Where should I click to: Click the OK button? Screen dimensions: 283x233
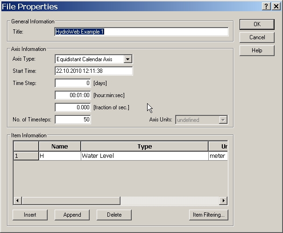pyautogui.click(x=257, y=24)
